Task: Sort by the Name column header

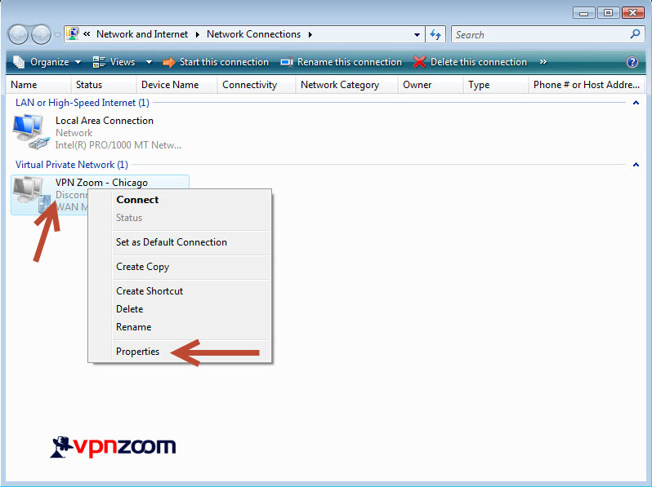Action: (38, 85)
